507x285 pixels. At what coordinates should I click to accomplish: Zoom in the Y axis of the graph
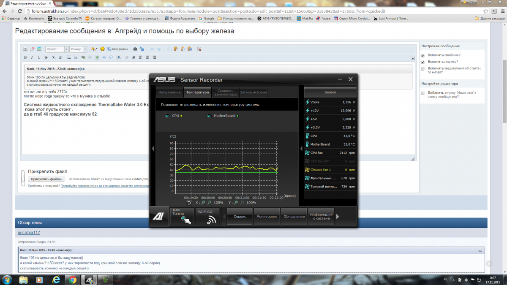(x=235, y=202)
